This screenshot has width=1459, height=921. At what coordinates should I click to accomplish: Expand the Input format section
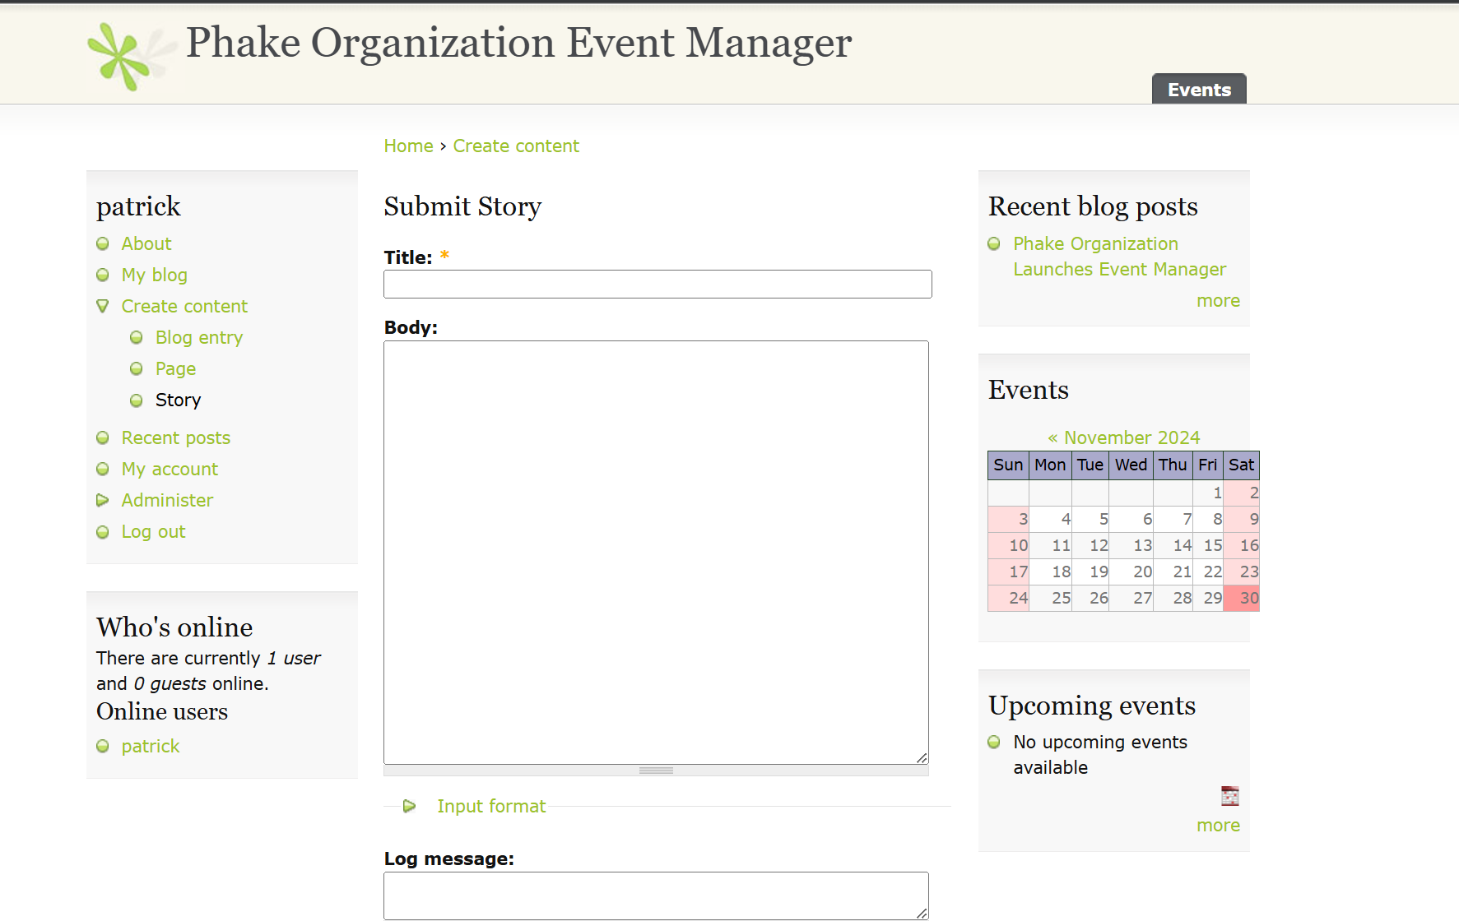490,807
